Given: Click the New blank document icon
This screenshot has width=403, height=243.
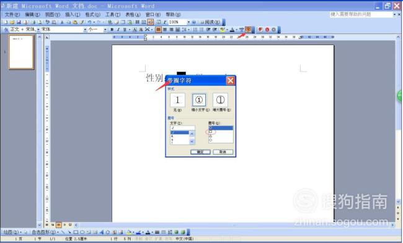Looking at the screenshot, I should coord(6,22).
